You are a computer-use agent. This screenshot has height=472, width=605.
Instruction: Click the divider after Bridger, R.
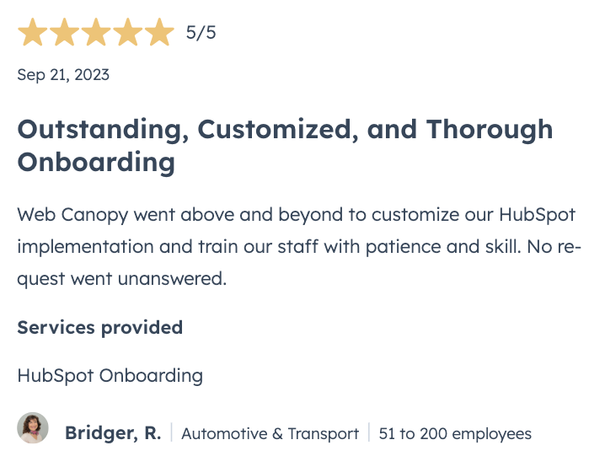(x=172, y=432)
